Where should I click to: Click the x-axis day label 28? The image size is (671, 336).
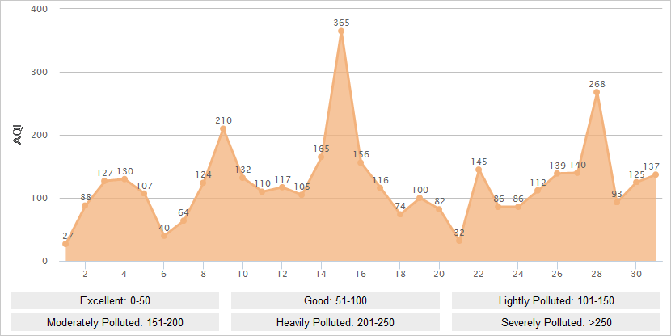(597, 274)
